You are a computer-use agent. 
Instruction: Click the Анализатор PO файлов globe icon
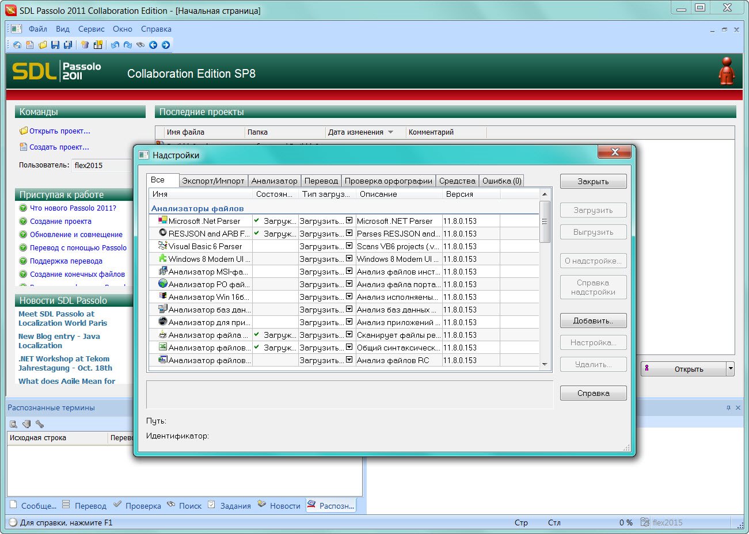coord(163,284)
